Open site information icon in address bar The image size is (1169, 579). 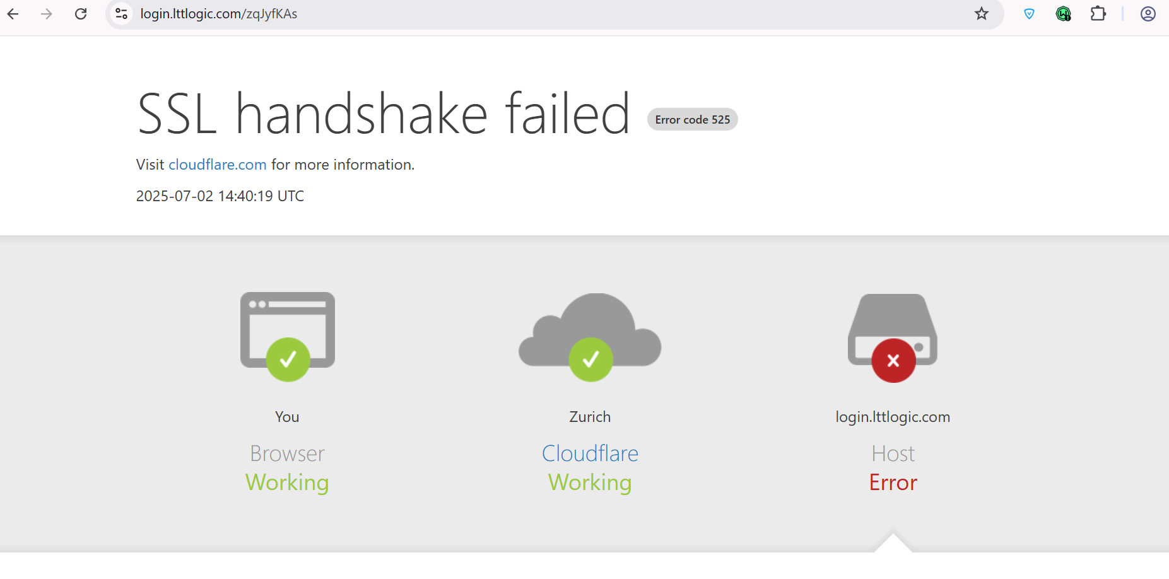point(122,14)
